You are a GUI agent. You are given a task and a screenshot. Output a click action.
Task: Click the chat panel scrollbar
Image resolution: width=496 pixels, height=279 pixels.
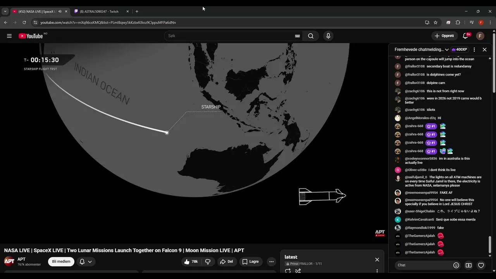click(490, 244)
